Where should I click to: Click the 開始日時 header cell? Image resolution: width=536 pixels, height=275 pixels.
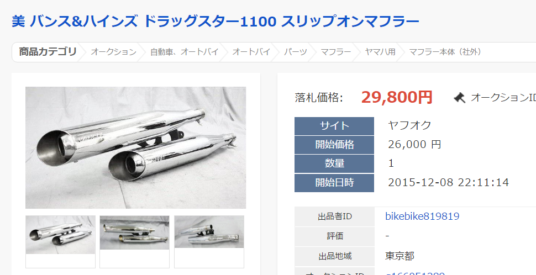point(334,183)
